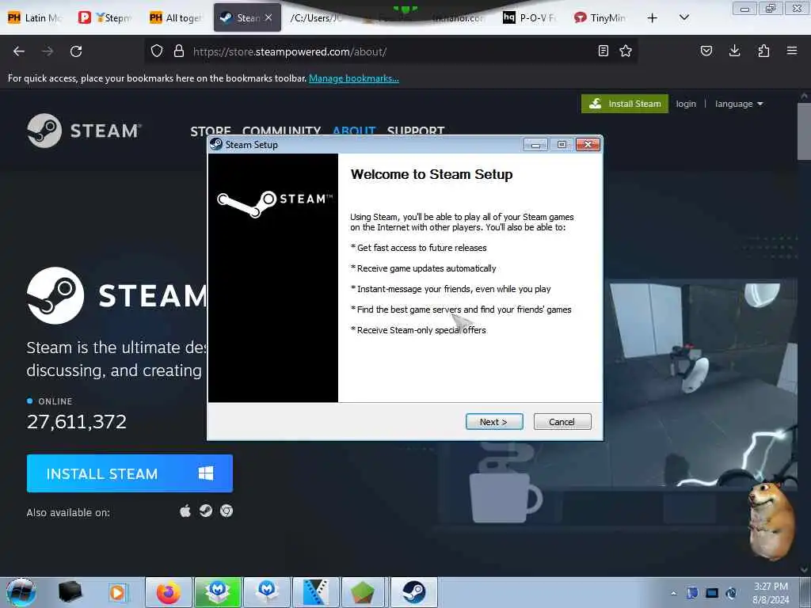Select the SteamOS download icon
Image resolution: width=811 pixels, height=608 pixels.
[x=206, y=511]
